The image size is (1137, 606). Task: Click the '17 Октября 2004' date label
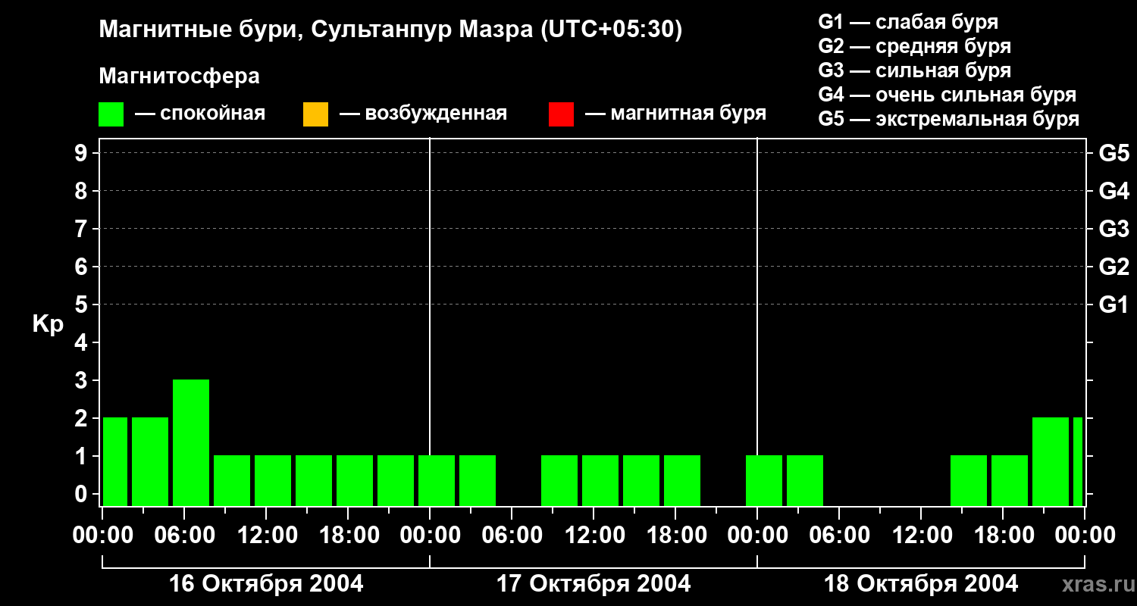594,584
